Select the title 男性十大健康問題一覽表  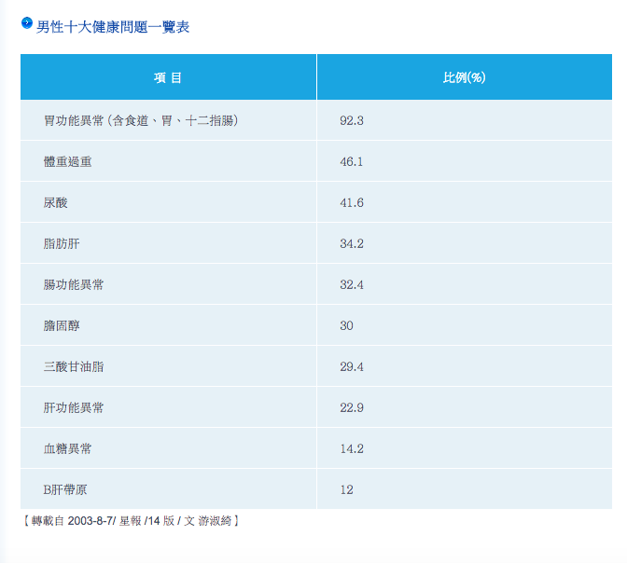pos(113,27)
